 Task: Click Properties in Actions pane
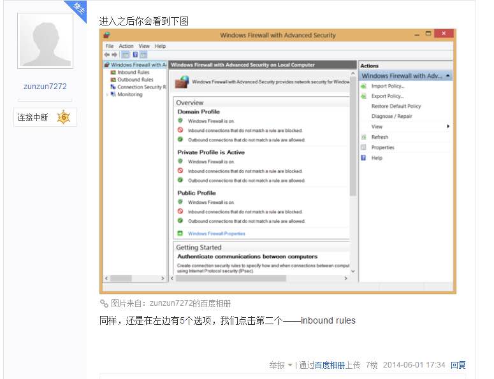click(383, 147)
